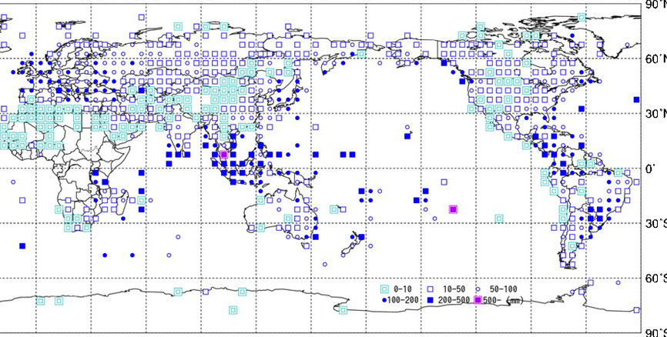Select the magenta marker in the South Pacific
The height and width of the screenshot is (337, 667).
[x=453, y=209]
